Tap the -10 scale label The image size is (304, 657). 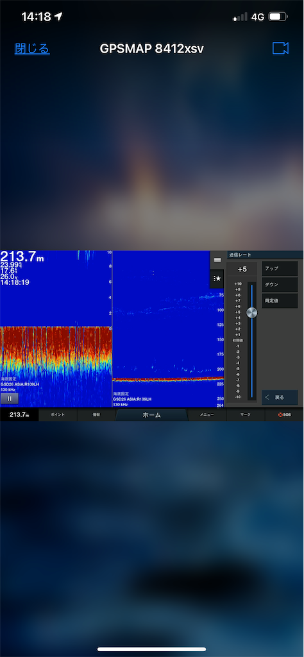click(237, 397)
